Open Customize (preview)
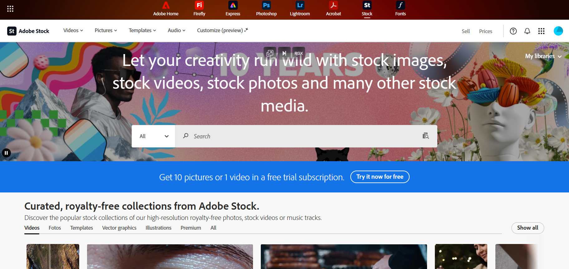This screenshot has height=269, width=569. click(222, 30)
